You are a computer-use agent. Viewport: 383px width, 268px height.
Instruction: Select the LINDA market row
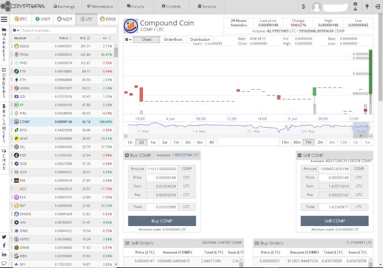[62, 88]
